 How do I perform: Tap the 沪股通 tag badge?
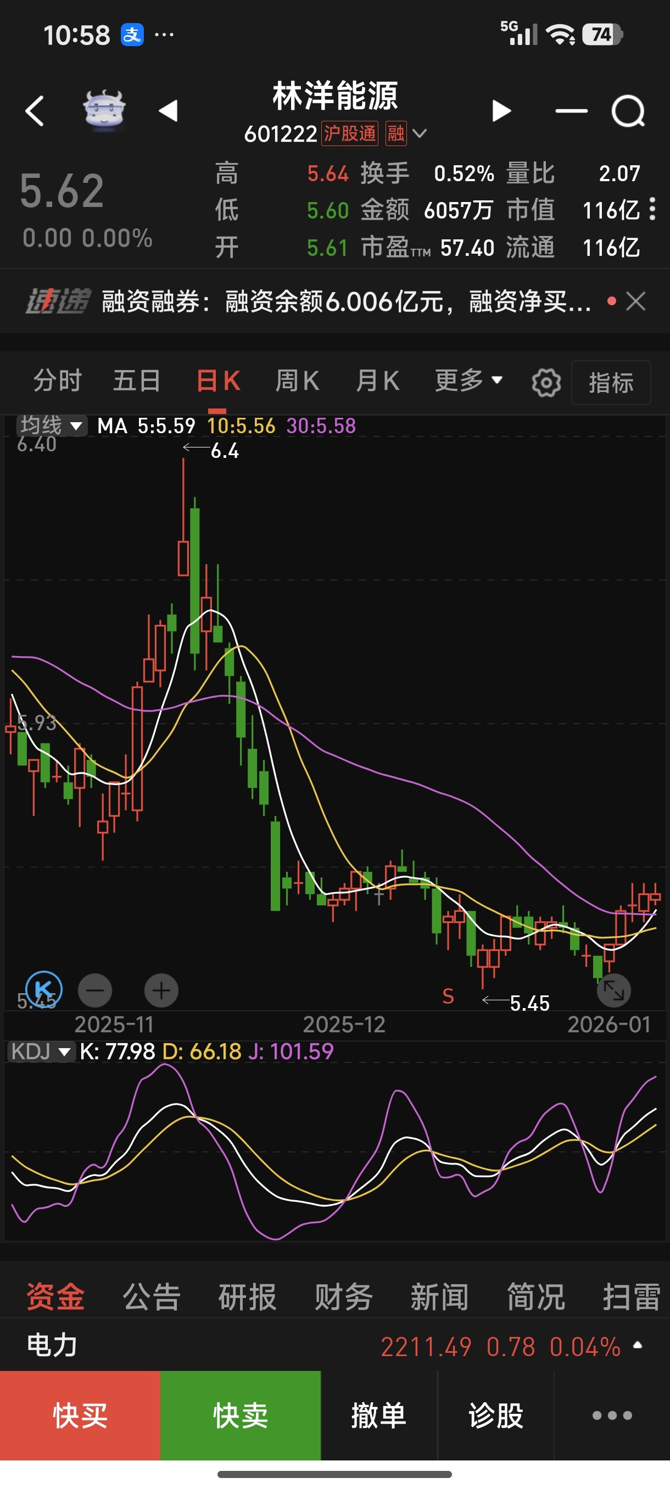350,133
